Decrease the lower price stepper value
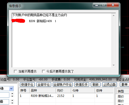This screenshot has width=129, height=105. coord(12,103)
